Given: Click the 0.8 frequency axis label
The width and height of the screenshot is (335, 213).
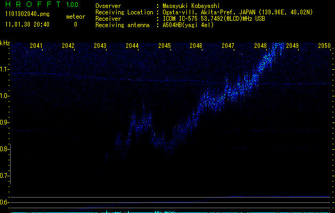Looking at the screenshot, I should 4,149.
